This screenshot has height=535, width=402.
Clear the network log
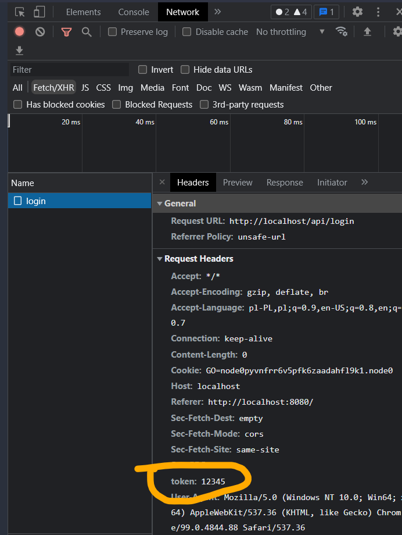40,32
